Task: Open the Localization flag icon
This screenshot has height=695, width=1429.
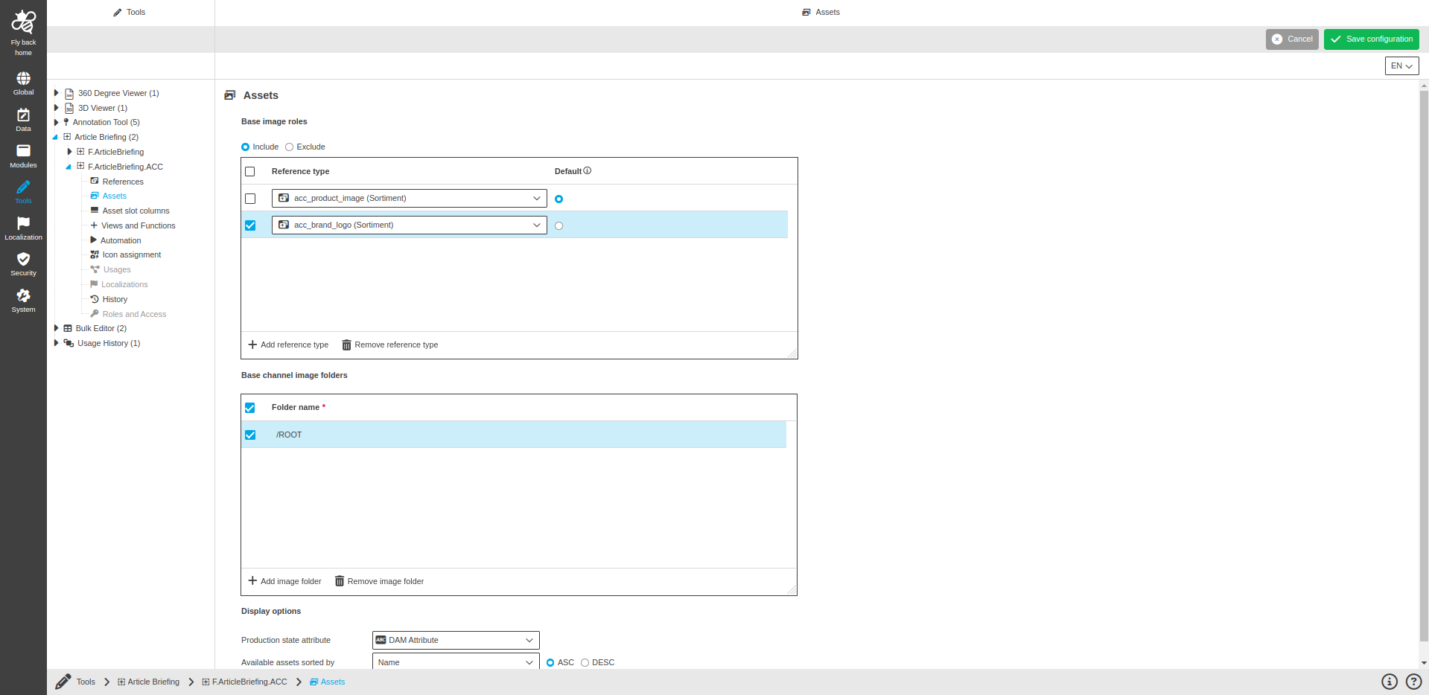Action: click(x=23, y=223)
